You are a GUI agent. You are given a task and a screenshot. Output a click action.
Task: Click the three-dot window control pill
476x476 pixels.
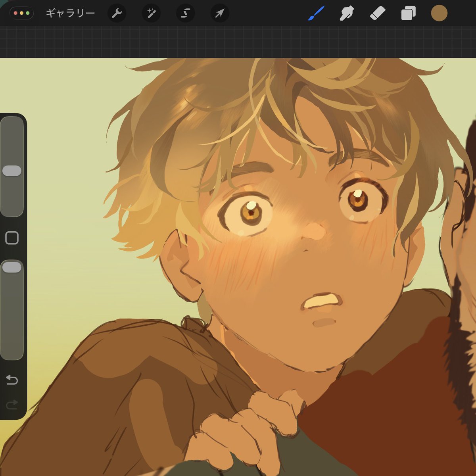pos(21,13)
